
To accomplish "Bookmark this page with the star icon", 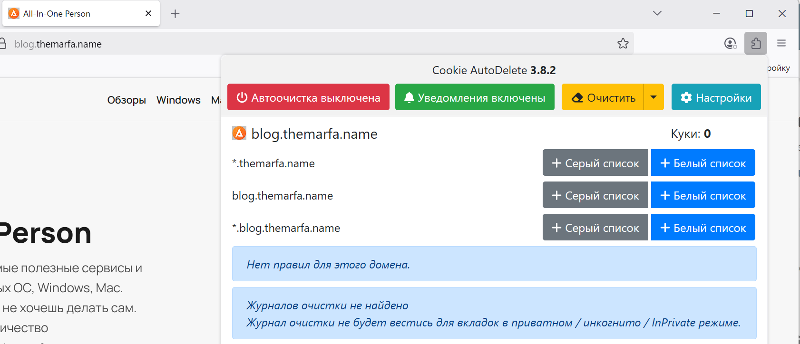I will click(x=623, y=44).
